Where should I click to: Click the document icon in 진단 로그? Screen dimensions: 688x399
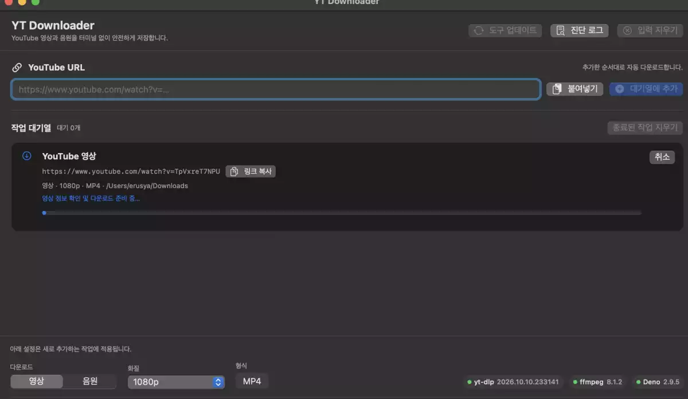[x=560, y=30]
